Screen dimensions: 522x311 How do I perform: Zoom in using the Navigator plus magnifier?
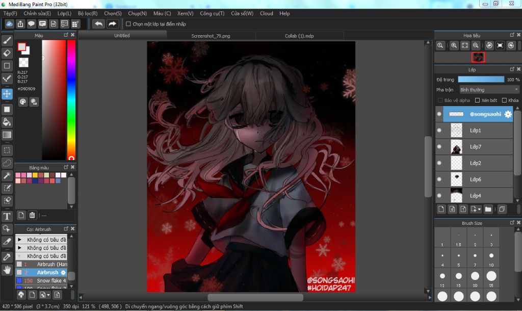coord(454,45)
